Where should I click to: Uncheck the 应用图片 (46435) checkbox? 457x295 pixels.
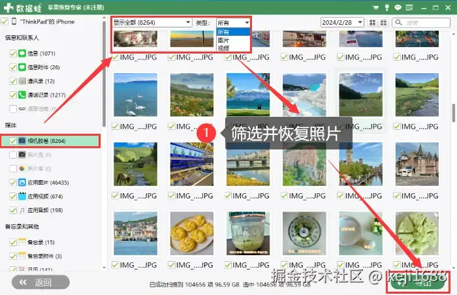pyautogui.click(x=13, y=183)
